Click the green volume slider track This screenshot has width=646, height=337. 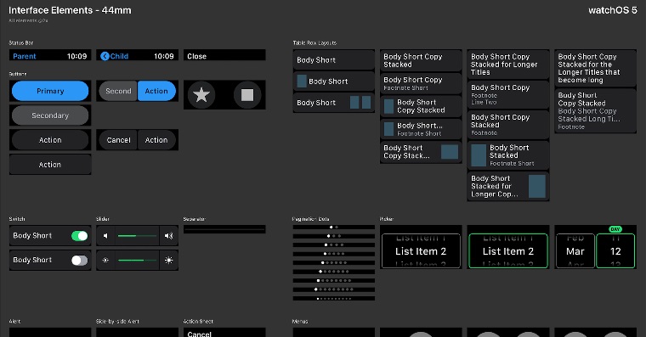click(x=137, y=236)
